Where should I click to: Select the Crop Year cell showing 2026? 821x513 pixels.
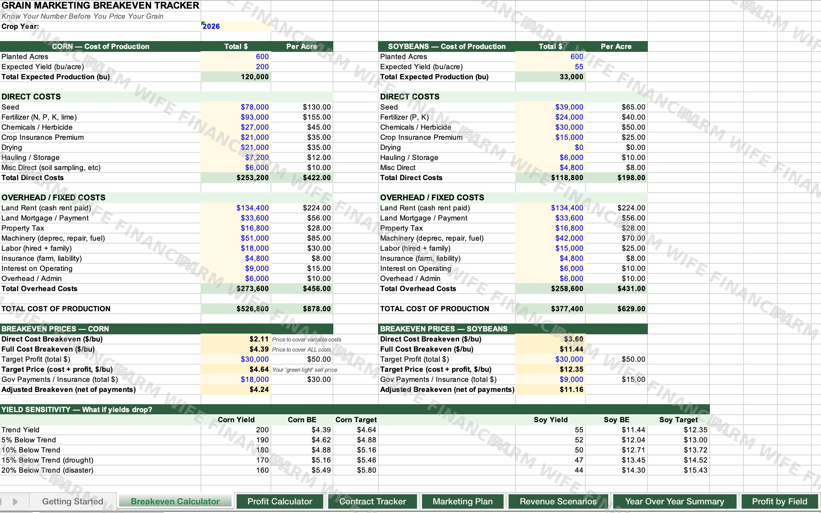(x=236, y=26)
